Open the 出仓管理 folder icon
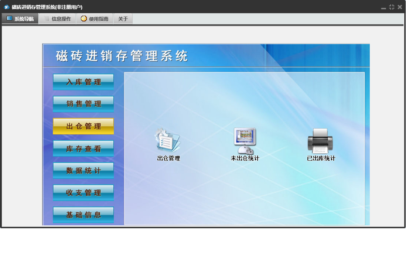 168,140
